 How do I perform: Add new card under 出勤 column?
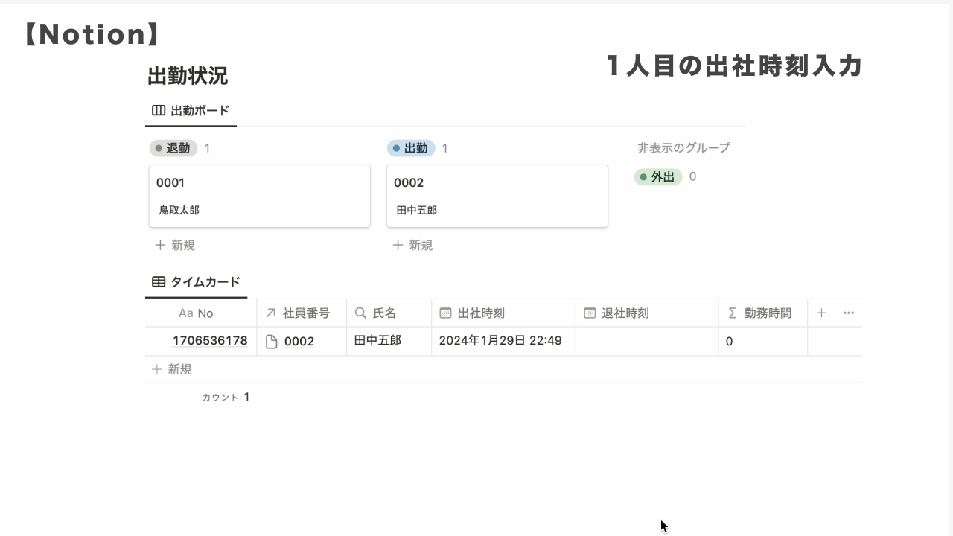(412, 245)
